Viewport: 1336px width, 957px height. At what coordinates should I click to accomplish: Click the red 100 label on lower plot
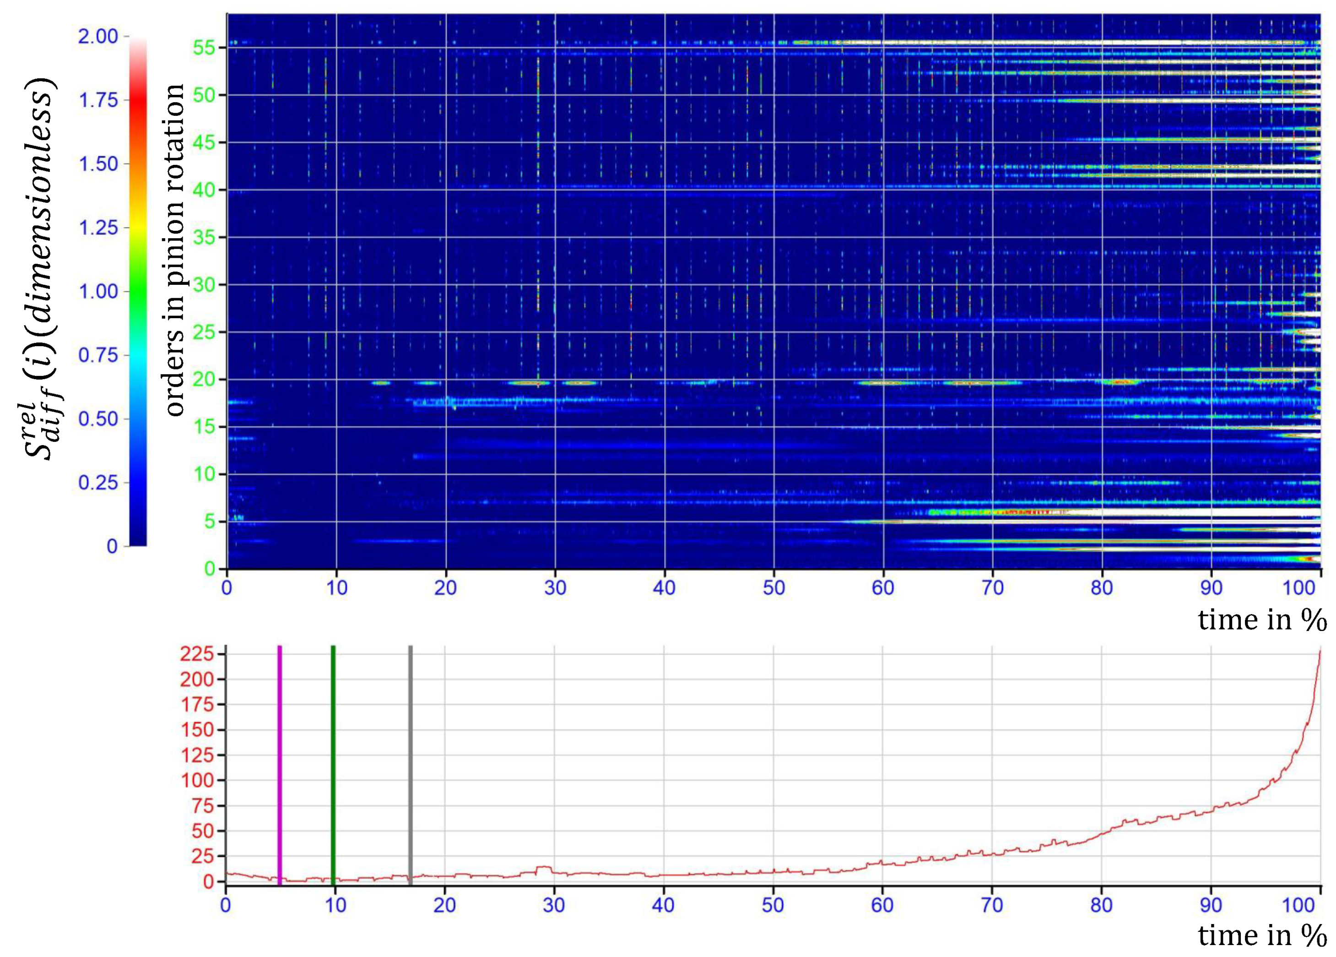(x=197, y=780)
